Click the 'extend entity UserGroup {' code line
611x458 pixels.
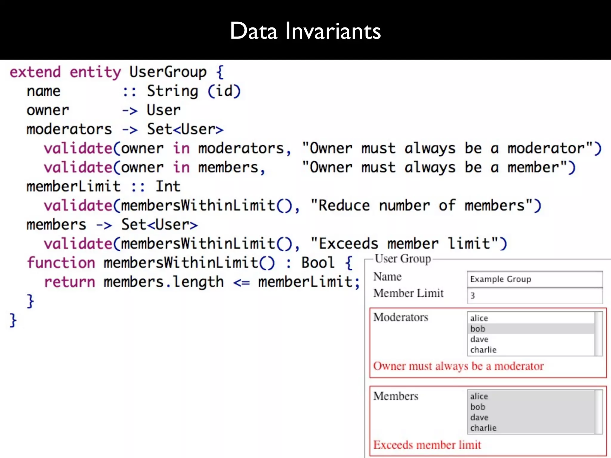tap(117, 72)
